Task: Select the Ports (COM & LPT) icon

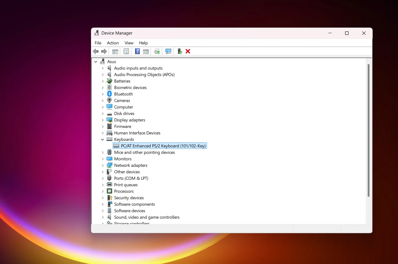Action: [109, 178]
